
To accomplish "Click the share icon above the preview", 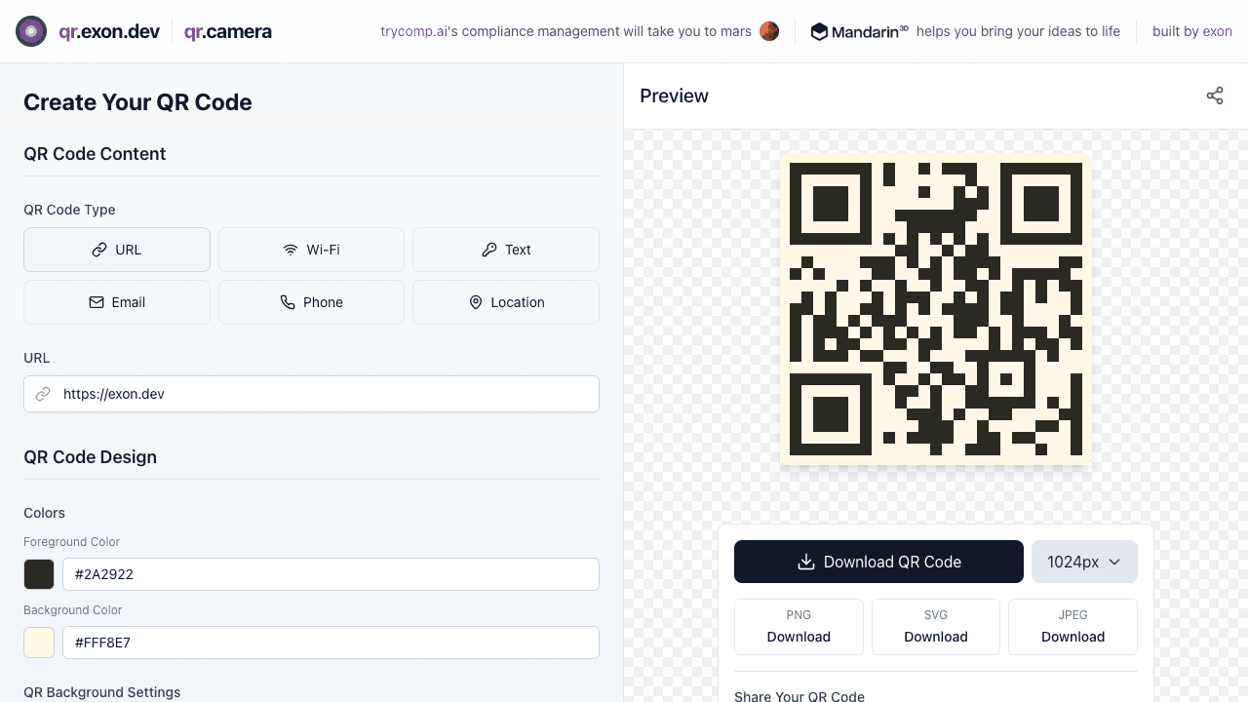I will point(1215,96).
